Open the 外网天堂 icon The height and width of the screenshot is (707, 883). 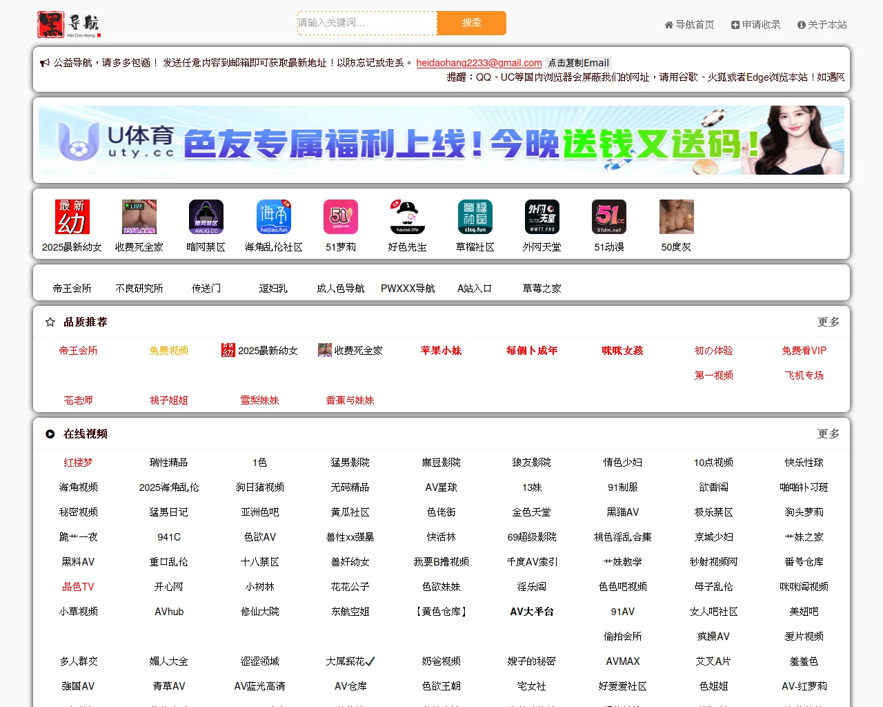542,217
